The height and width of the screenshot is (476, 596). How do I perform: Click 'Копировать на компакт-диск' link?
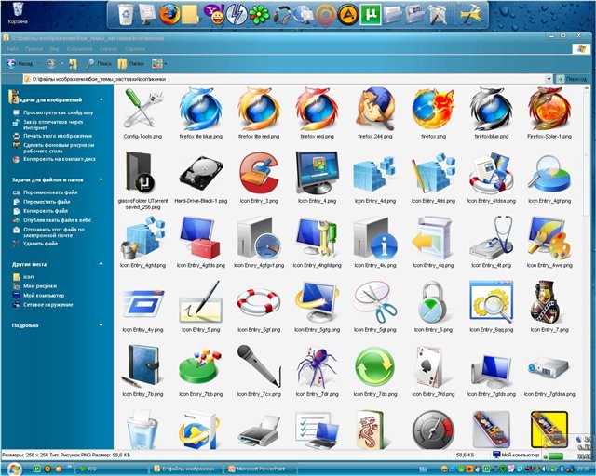[x=60, y=159]
